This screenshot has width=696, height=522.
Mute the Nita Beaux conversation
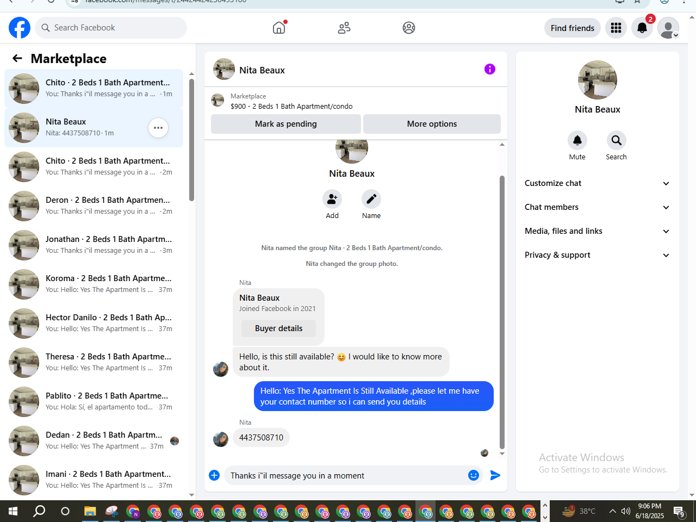[x=577, y=140]
